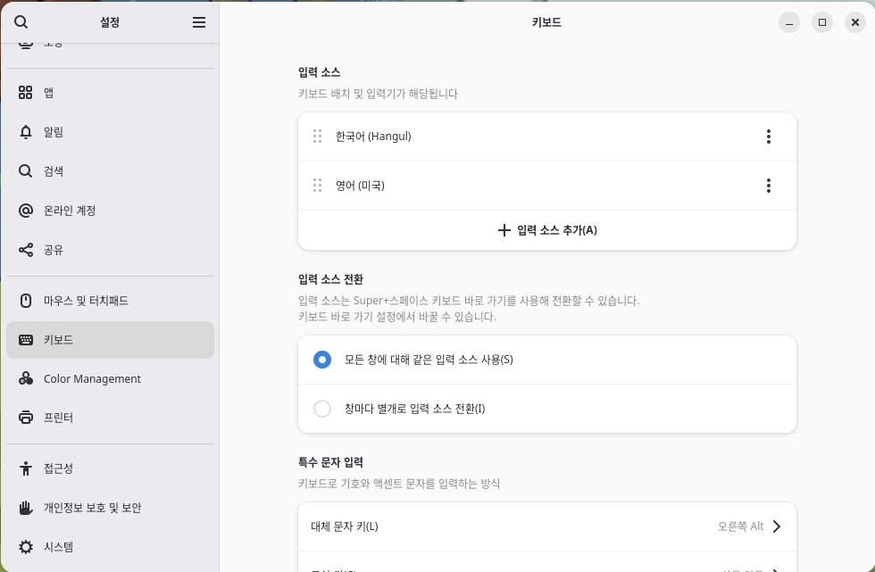
Task: Maximize the settings window
Action: pyautogui.click(x=822, y=22)
